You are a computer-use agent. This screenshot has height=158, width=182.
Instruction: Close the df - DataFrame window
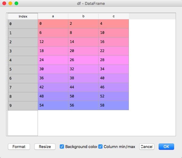pos(4,3)
